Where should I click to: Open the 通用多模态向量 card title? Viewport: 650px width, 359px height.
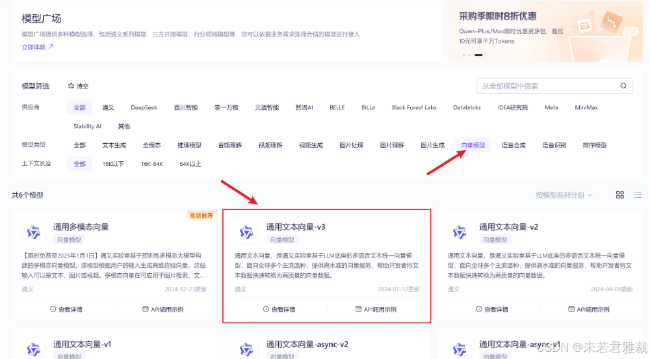tap(81, 227)
